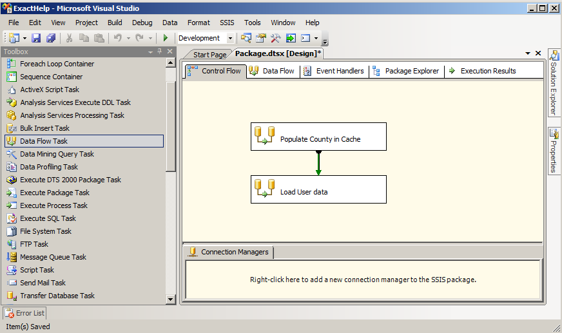Expand the Properties side tab
The height and width of the screenshot is (333, 562).
[554, 151]
